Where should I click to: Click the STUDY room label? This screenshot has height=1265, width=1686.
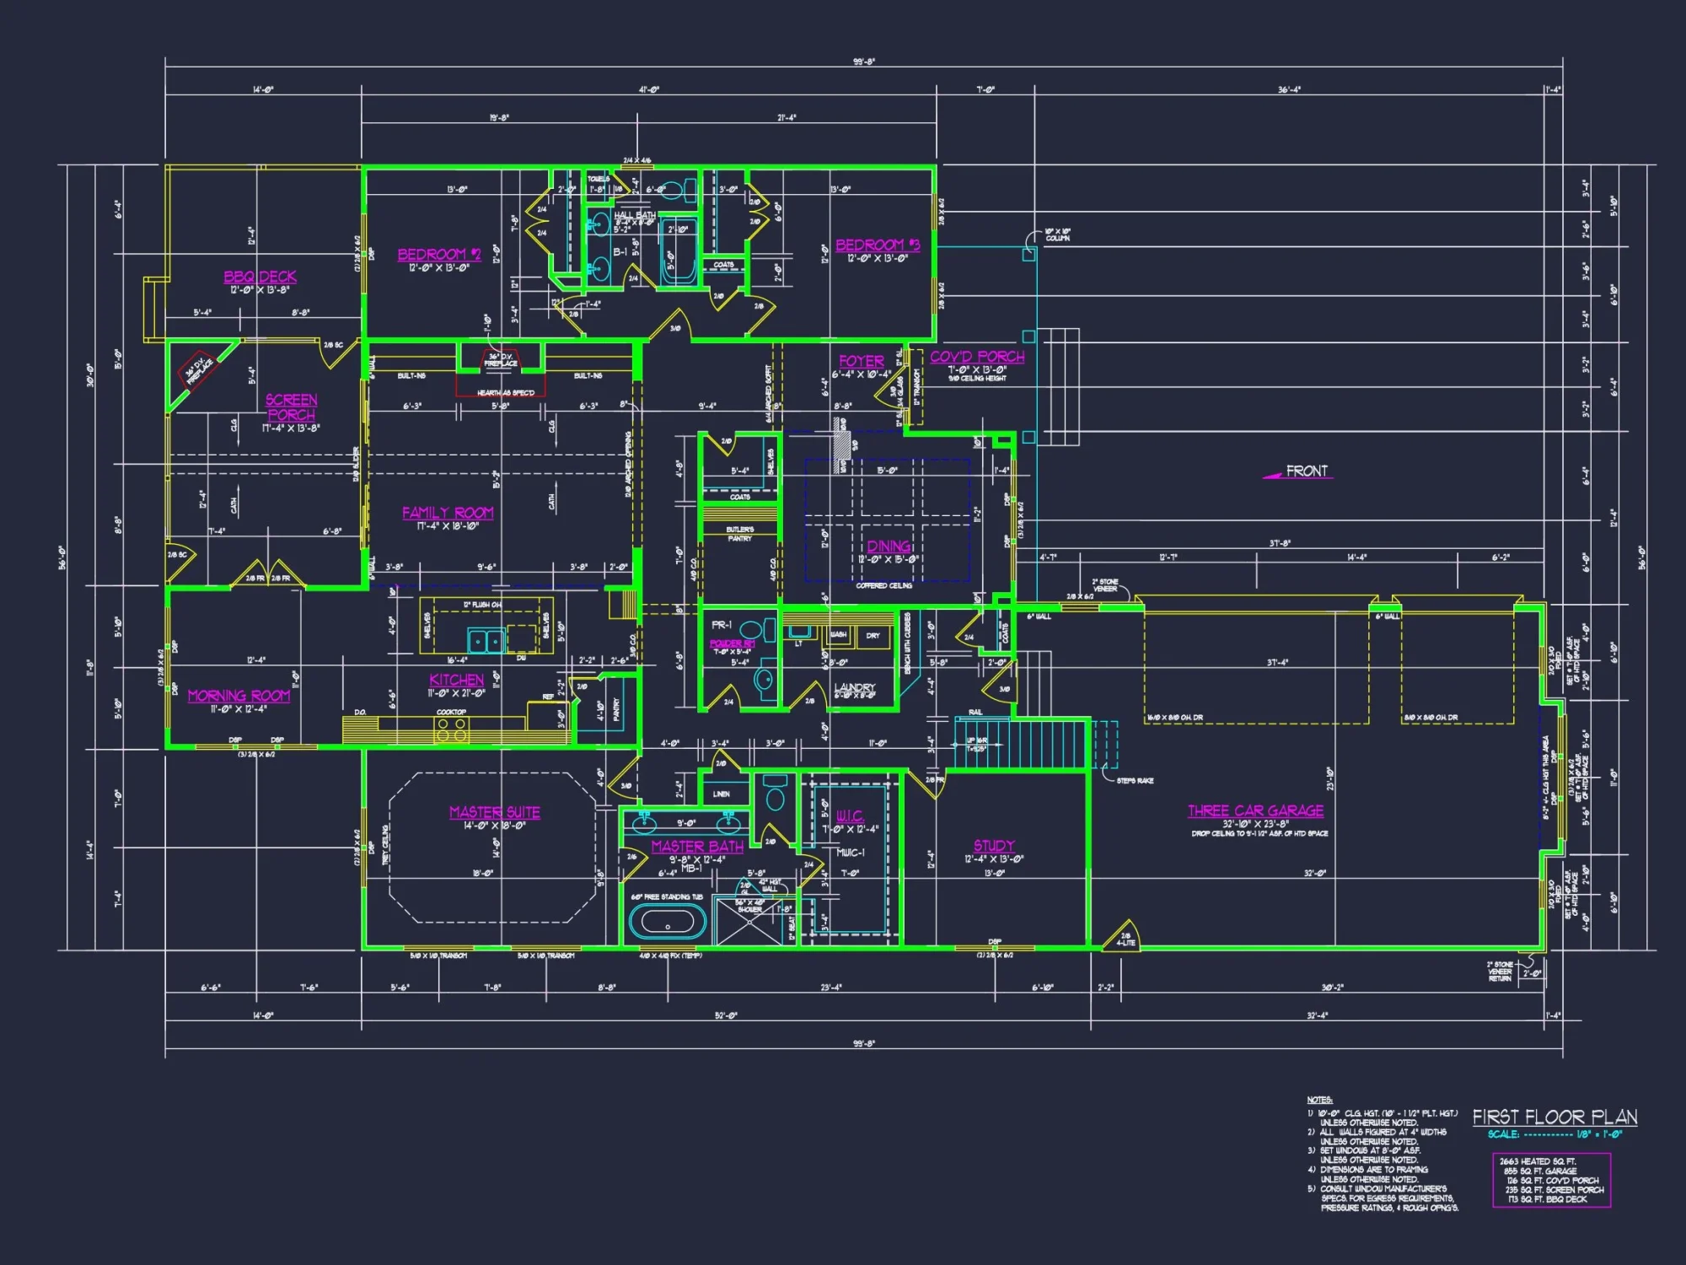[x=994, y=846]
